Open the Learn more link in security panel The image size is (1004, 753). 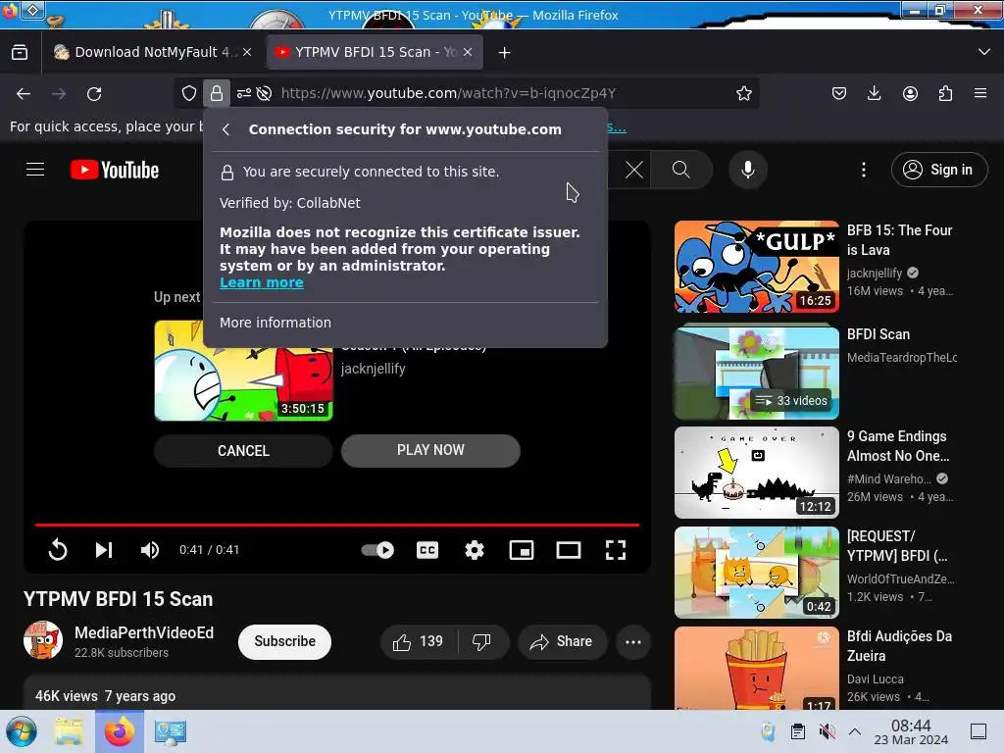coord(261,282)
